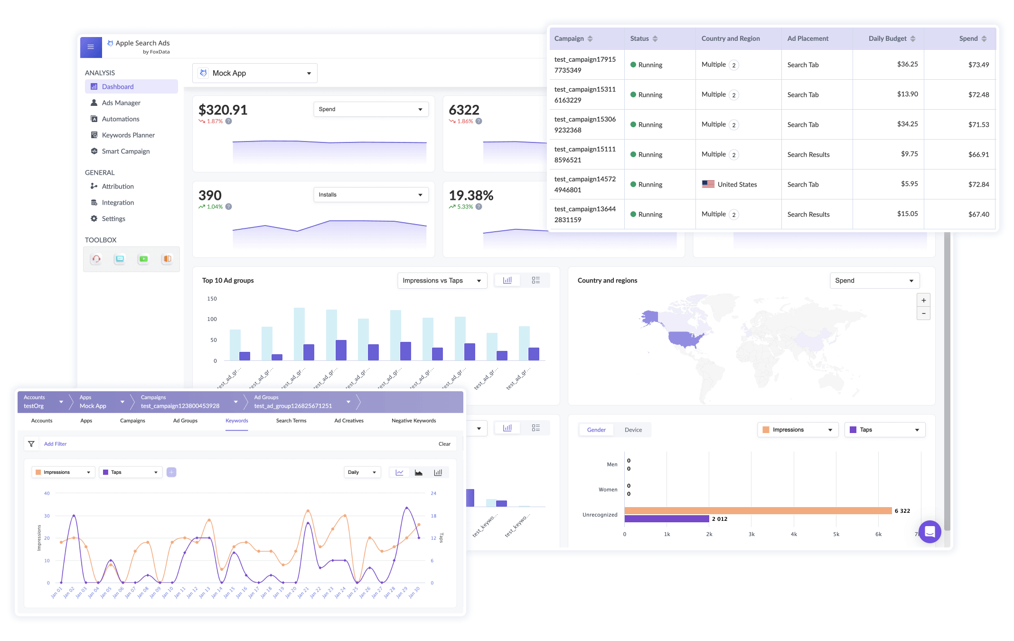Add metric with purple plus button
The image size is (1014, 641).
point(171,472)
